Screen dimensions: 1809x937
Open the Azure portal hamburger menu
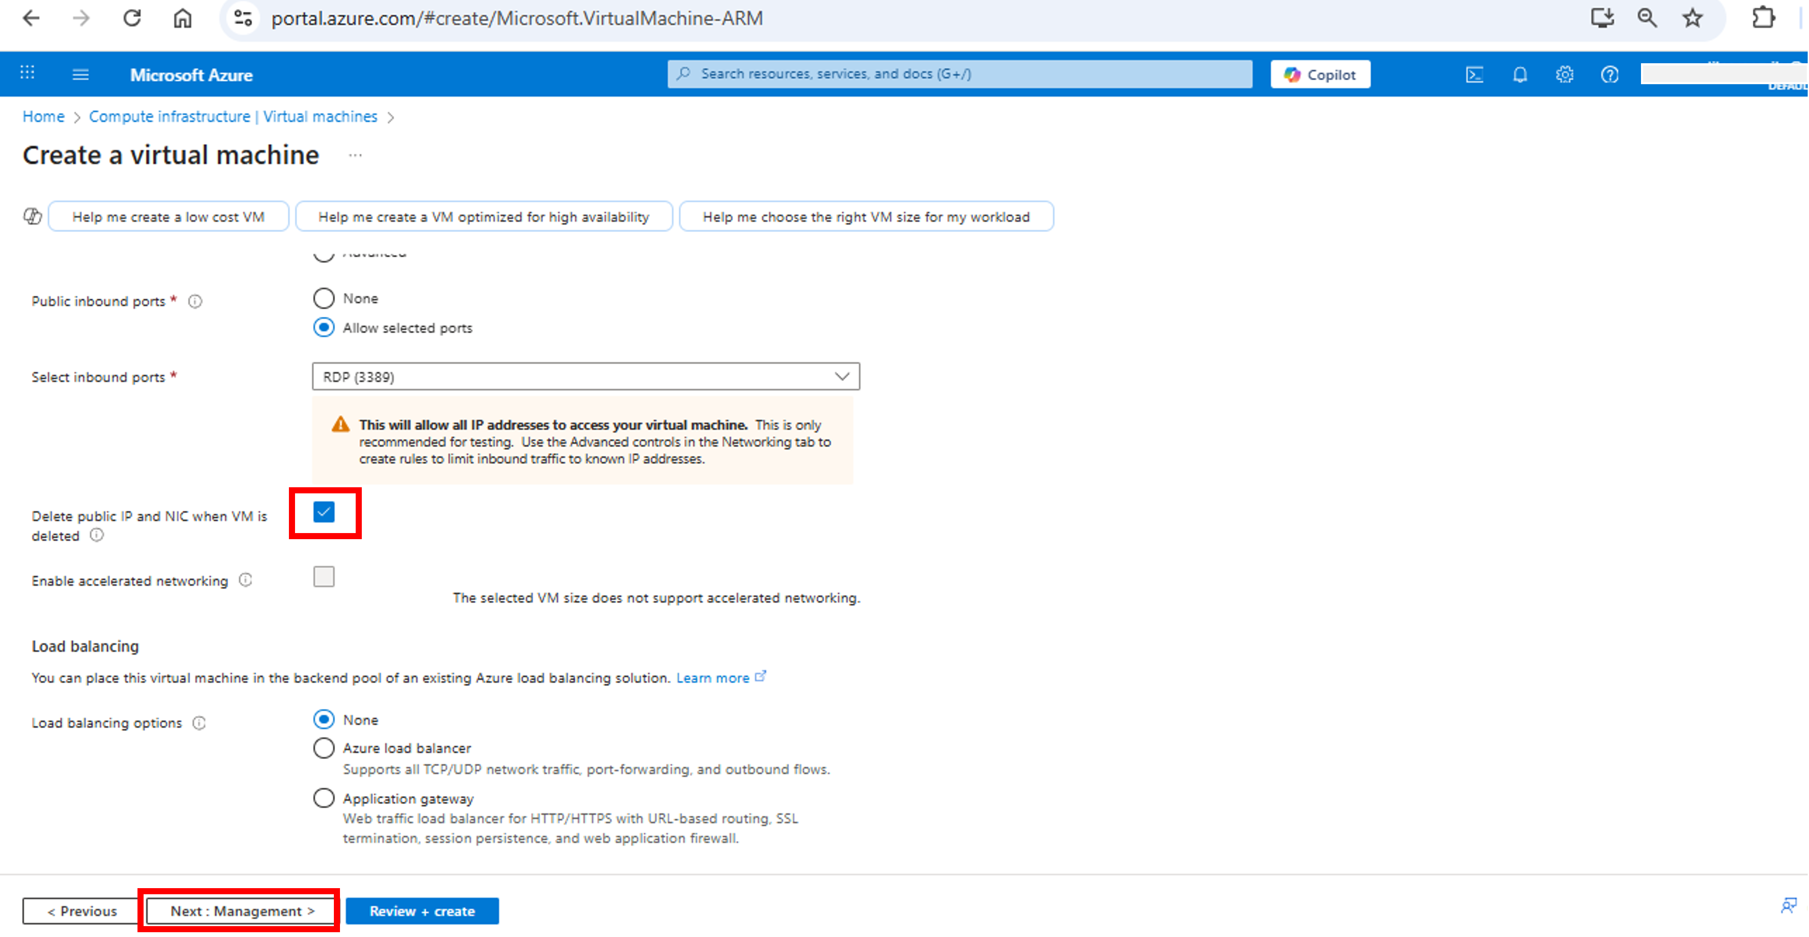pos(80,74)
